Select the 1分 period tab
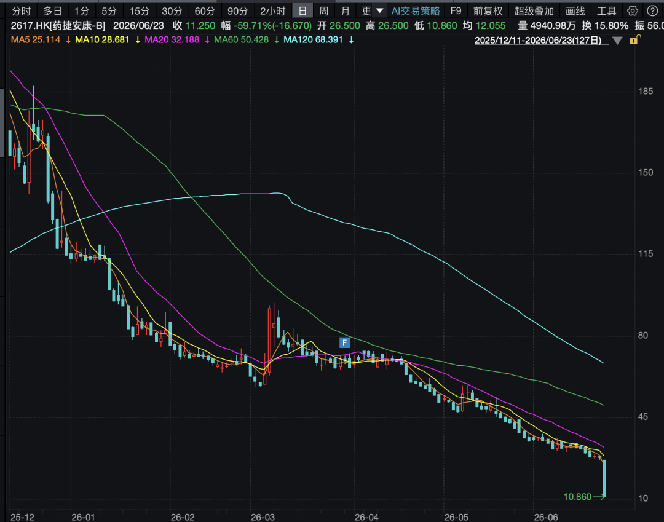This screenshot has width=664, height=522. tap(82, 11)
